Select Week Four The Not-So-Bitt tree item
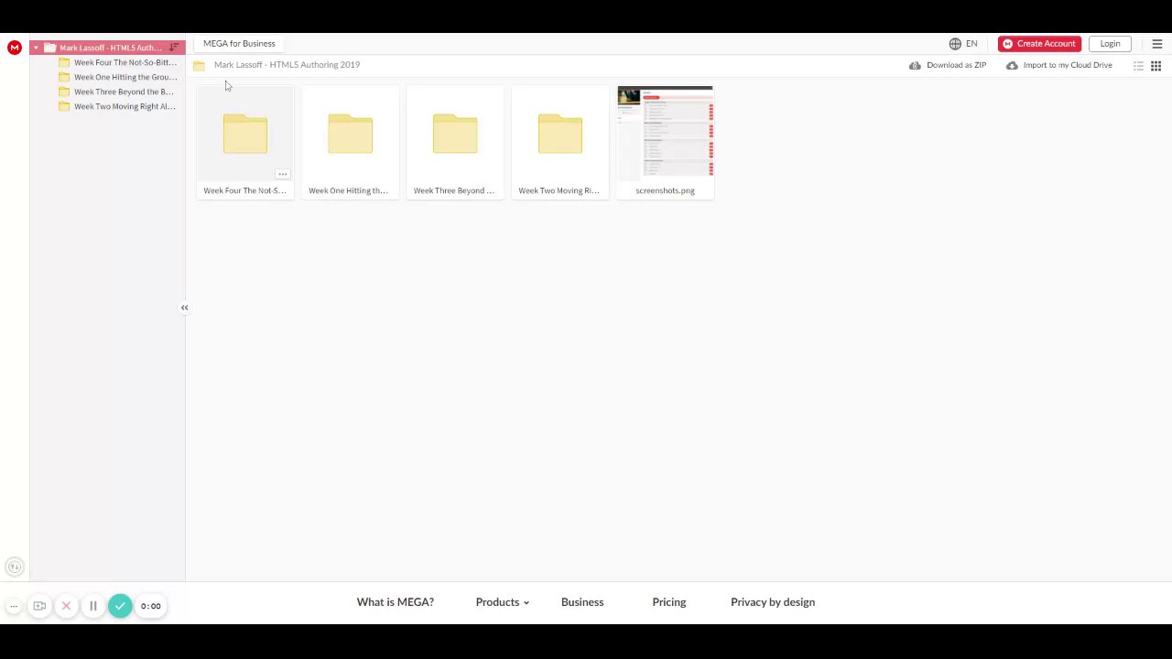The image size is (1172, 659). coord(117,62)
